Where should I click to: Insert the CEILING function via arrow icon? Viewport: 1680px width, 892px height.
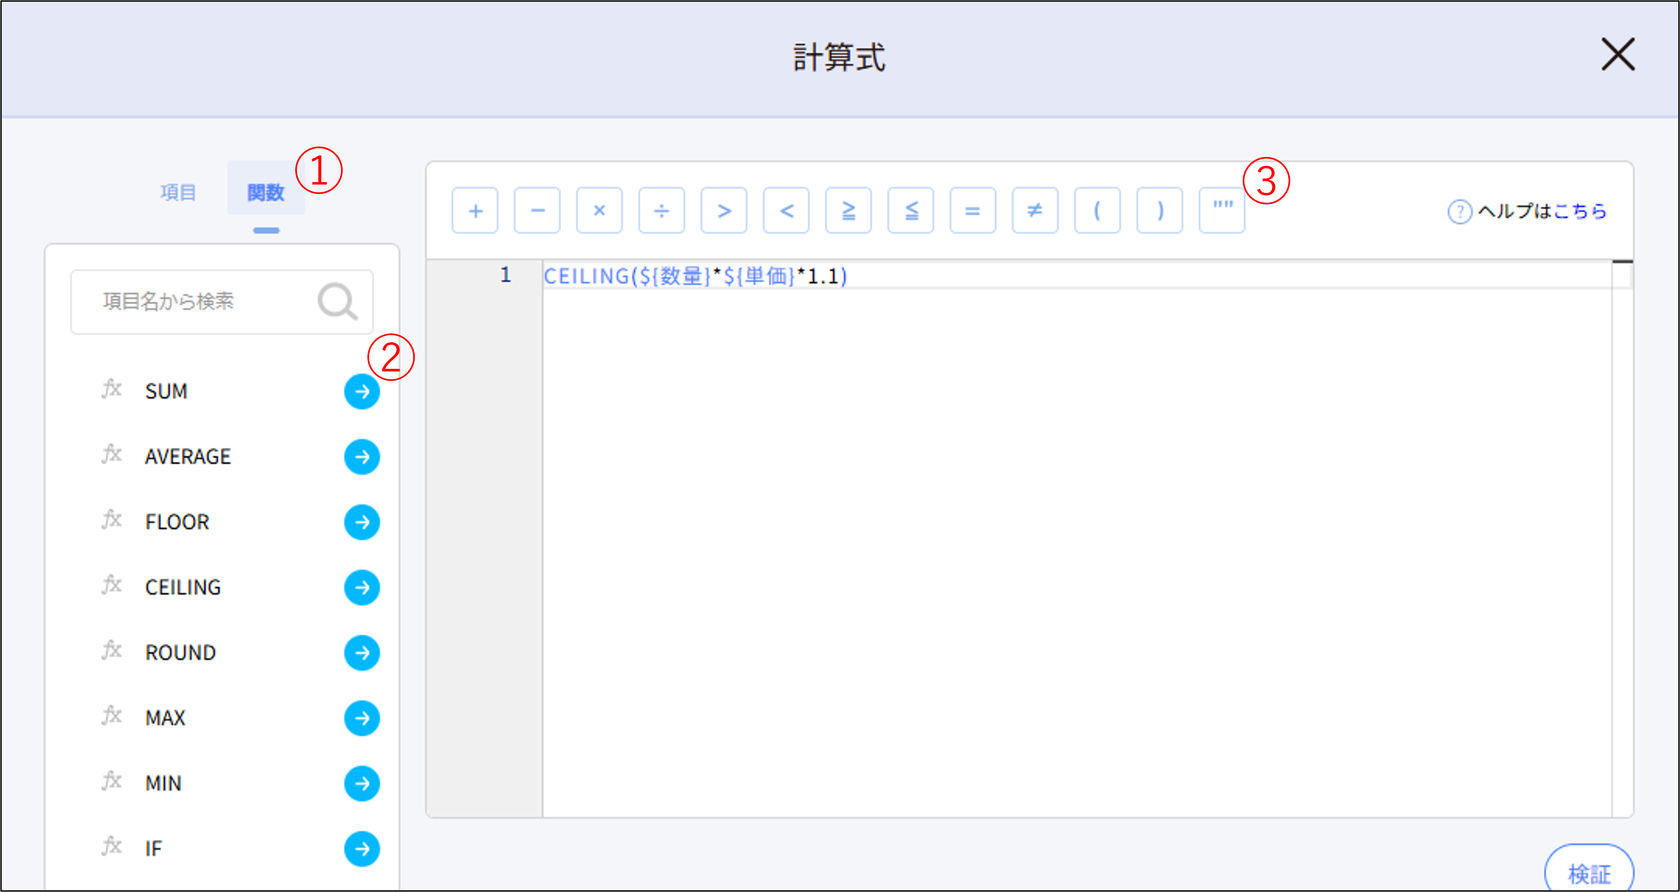[x=361, y=587]
